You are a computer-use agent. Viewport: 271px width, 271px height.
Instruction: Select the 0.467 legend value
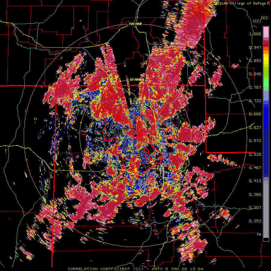[x=255, y=167]
